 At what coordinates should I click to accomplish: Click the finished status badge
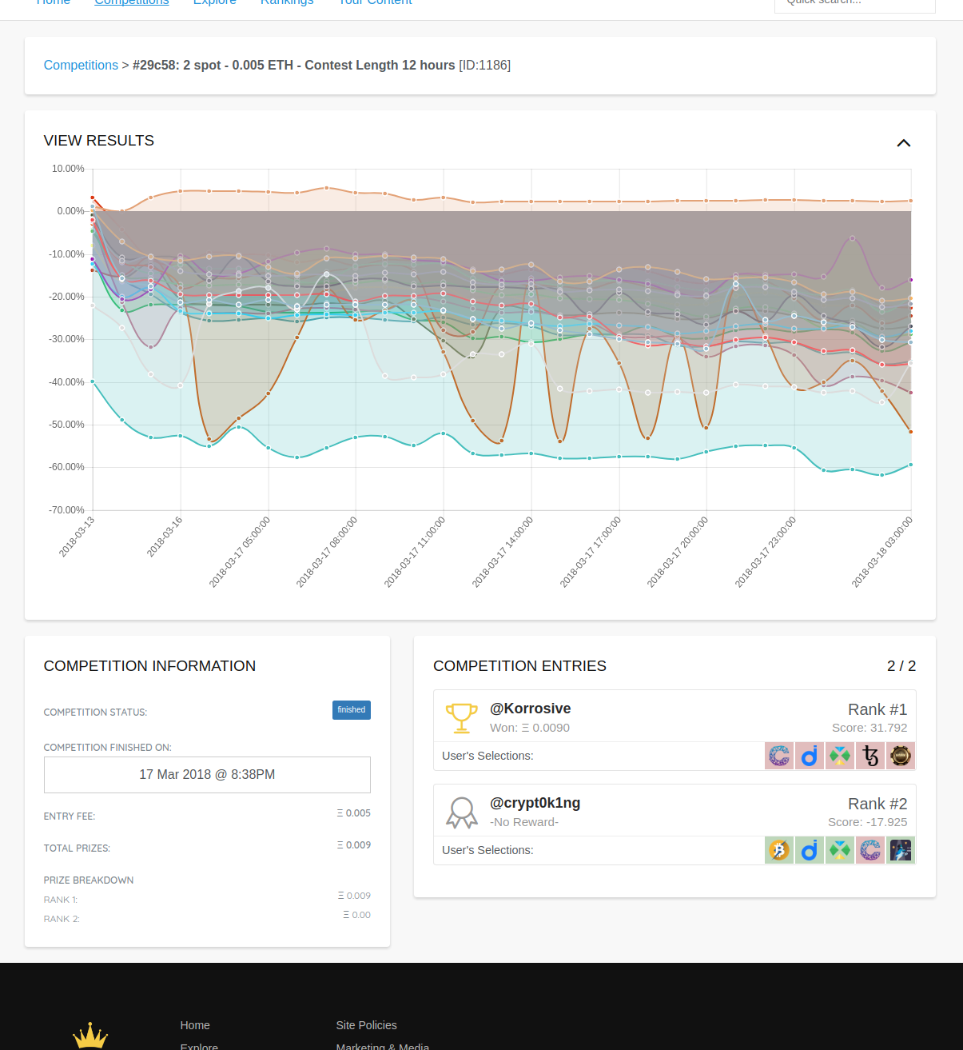352,710
